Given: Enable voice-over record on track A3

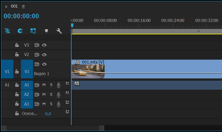Looking at the screenshot, I should (x=59, y=104).
